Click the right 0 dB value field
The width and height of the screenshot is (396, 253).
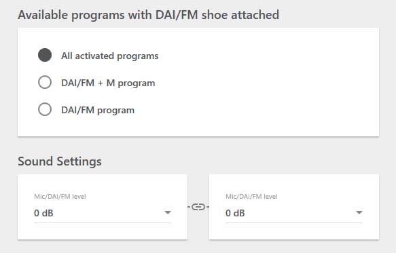coord(294,213)
